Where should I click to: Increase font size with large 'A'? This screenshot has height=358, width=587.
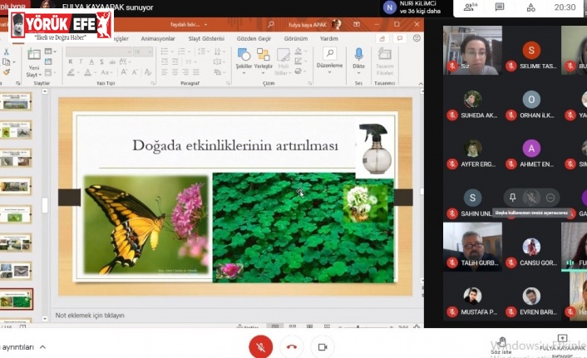pos(124,72)
